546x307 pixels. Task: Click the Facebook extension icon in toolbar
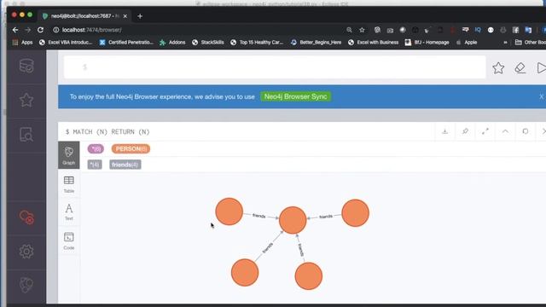[515, 30]
